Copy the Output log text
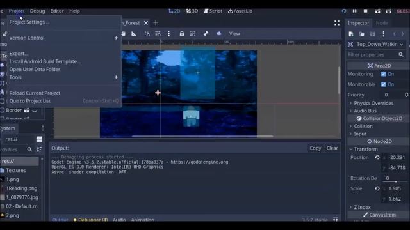The image size is (410, 230). (315, 148)
